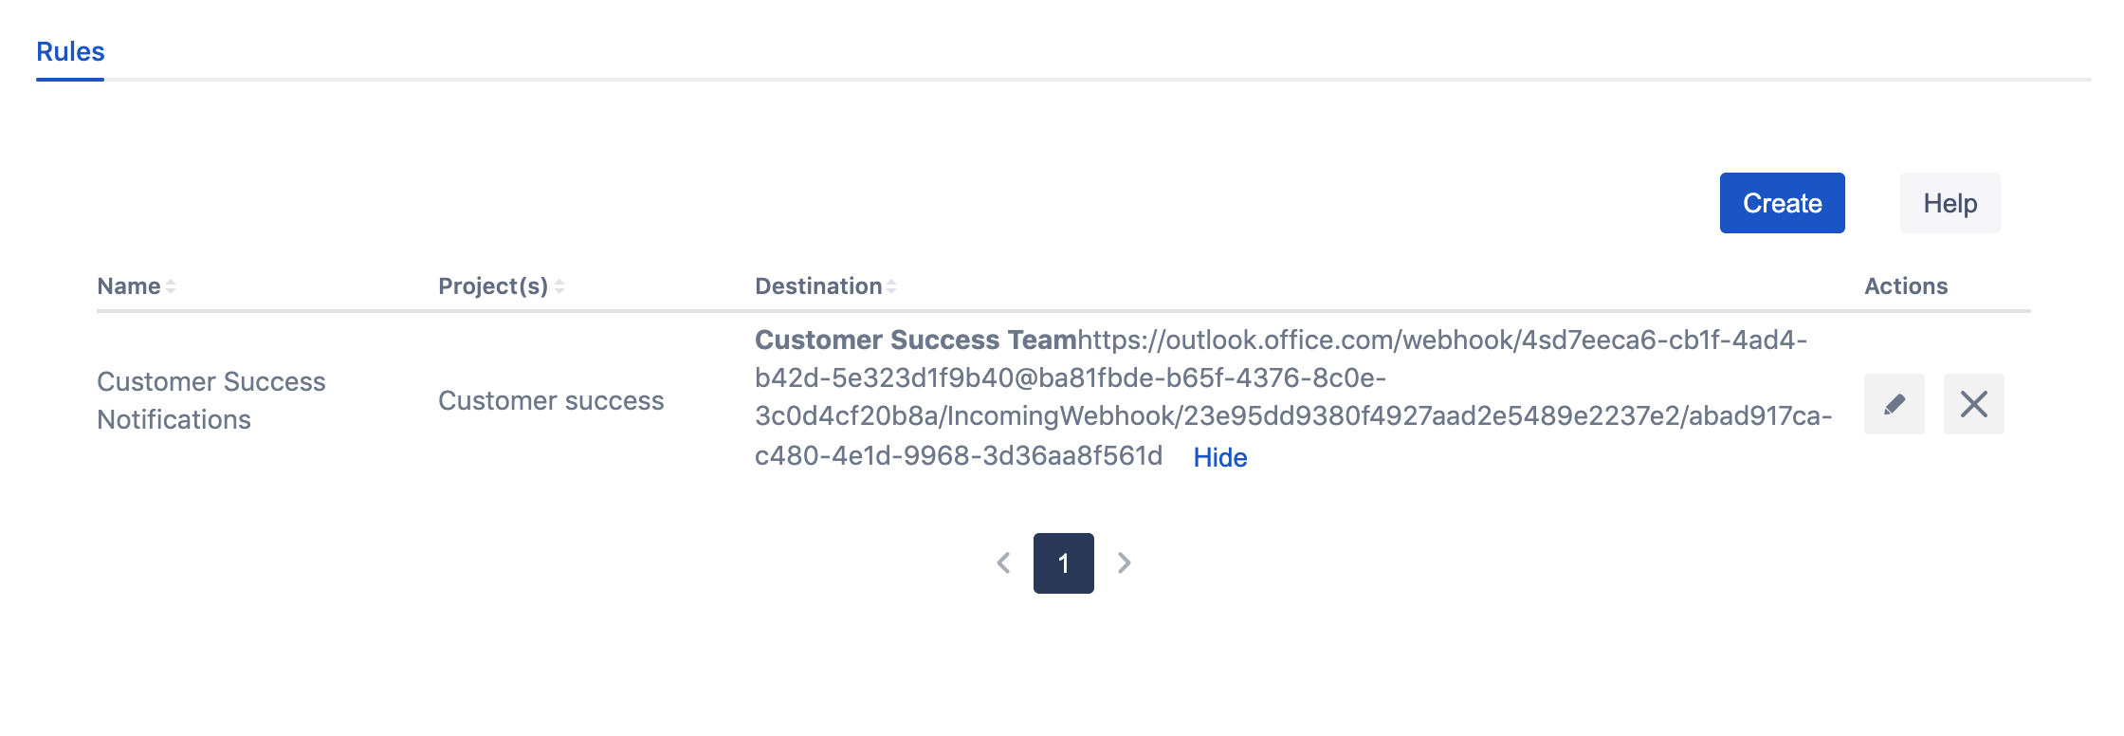The image size is (2124, 736).
Task: Select the Customer Success Notifications rule name
Action: (211, 400)
